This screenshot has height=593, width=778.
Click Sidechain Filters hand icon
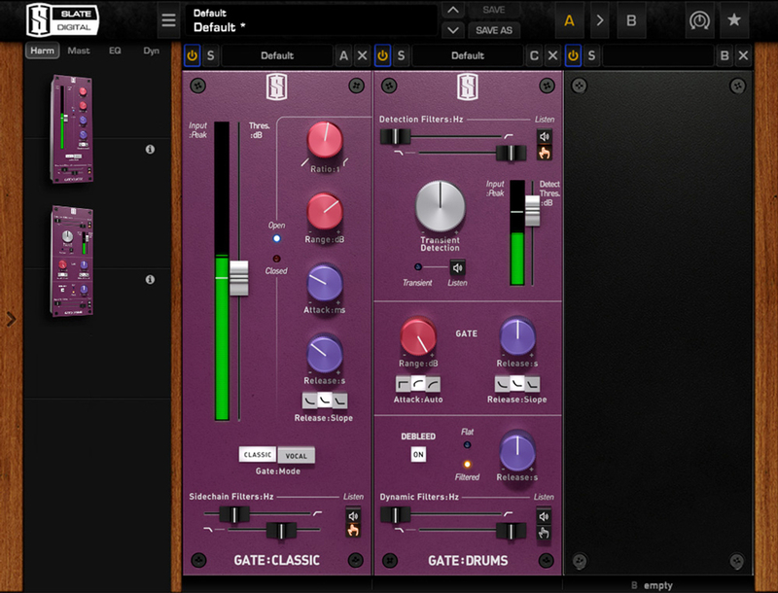[x=353, y=531]
